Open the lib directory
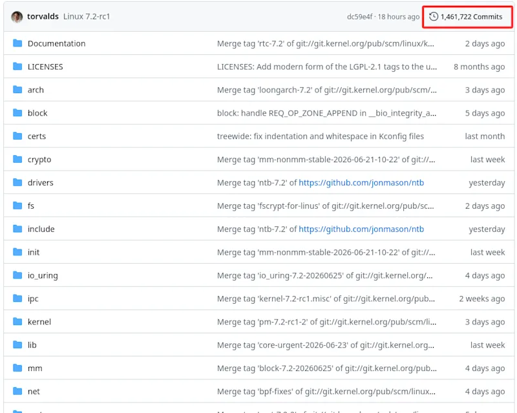 pos(32,344)
